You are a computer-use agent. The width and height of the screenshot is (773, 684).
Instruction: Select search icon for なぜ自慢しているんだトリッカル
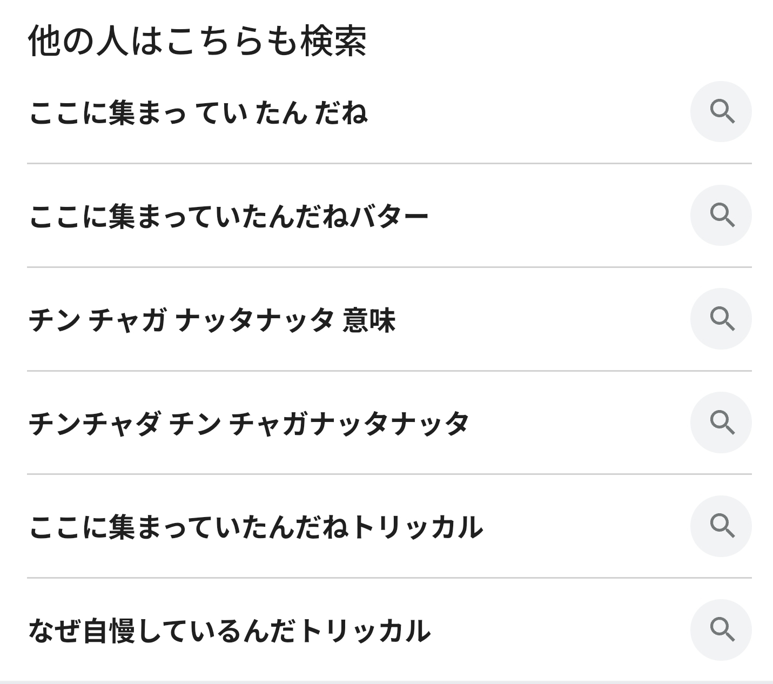721,629
